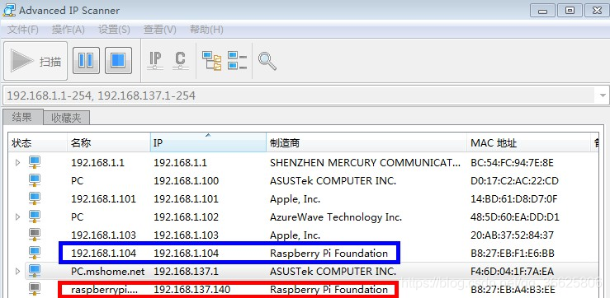
Task: Sort by IP column header
Action: tap(208, 142)
